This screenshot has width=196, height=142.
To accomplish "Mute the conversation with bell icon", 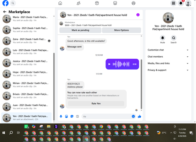I will [163, 38].
